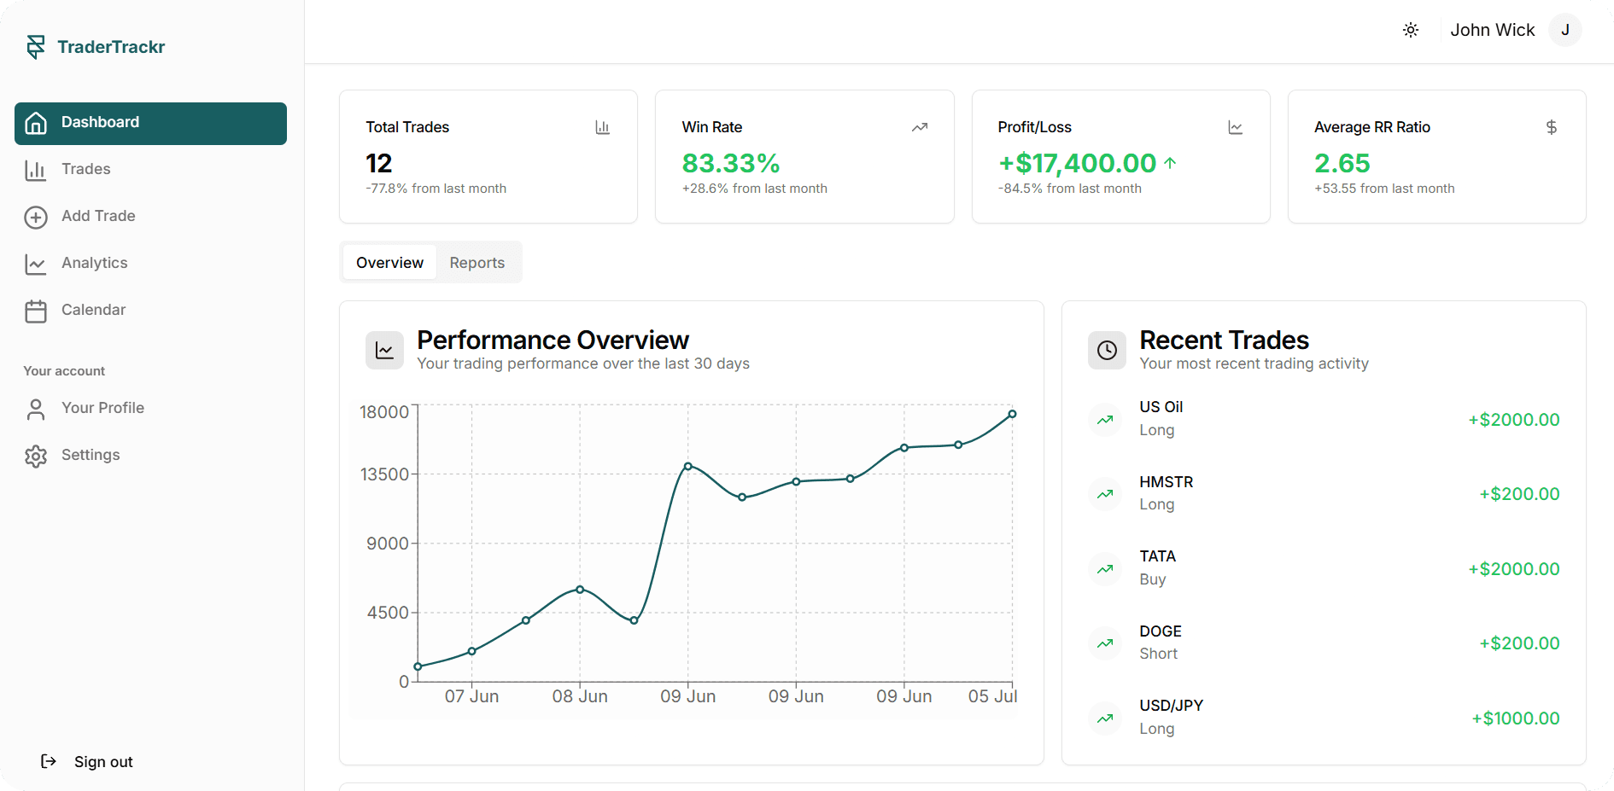Viewport: 1614px width, 791px height.
Task: Open Trades in the sidebar
Action: 85,169
